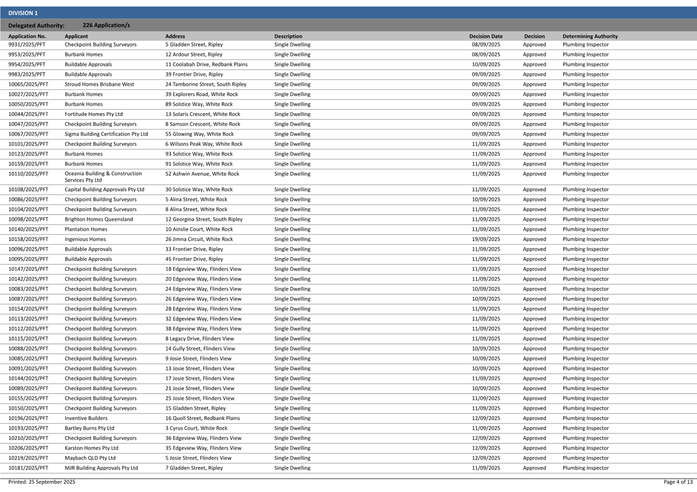Click address 3 Cyrus Court, White Rock
The width and height of the screenshot is (697, 492).
196,428
